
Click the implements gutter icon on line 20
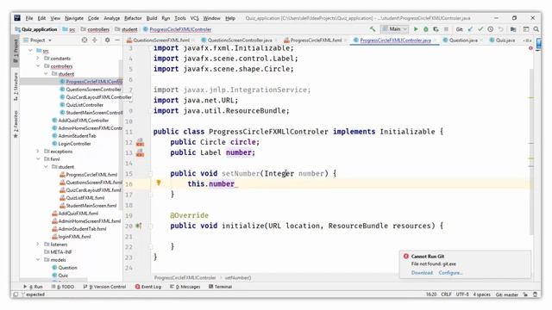(x=139, y=226)
